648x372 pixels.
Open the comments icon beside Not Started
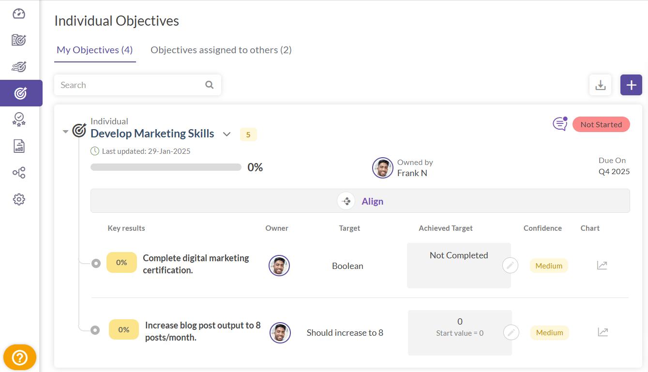(560, 124)
